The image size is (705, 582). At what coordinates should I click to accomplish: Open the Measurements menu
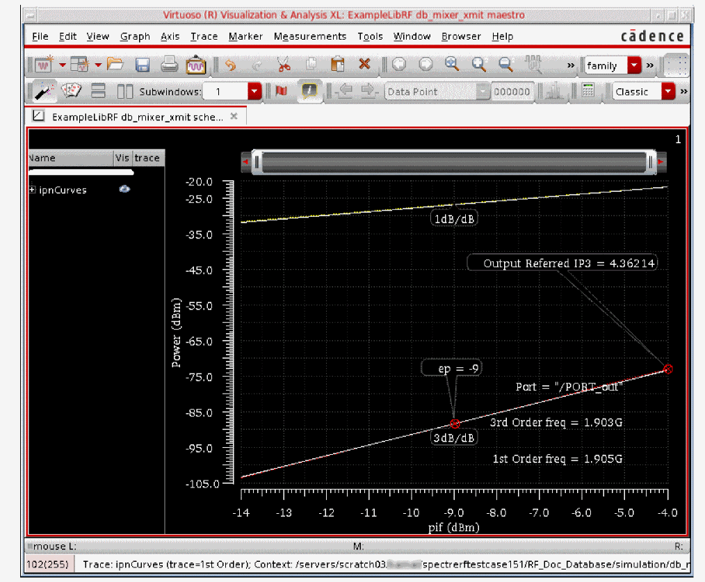(x=309, y=36)
